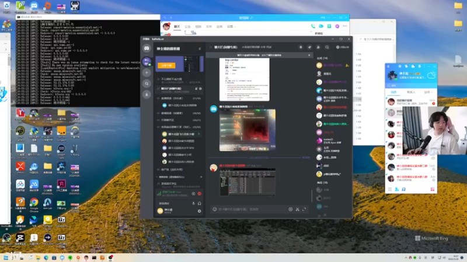Add channel with plus beside category
Image resolution: width=467 pixels, height=262 pixels.
click(201, 177)
